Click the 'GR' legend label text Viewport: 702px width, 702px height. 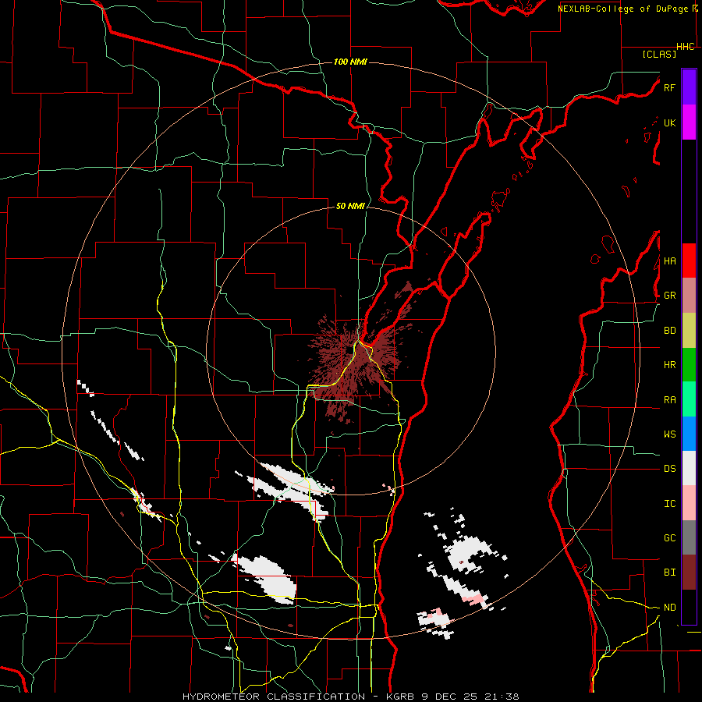coord(669,296)
